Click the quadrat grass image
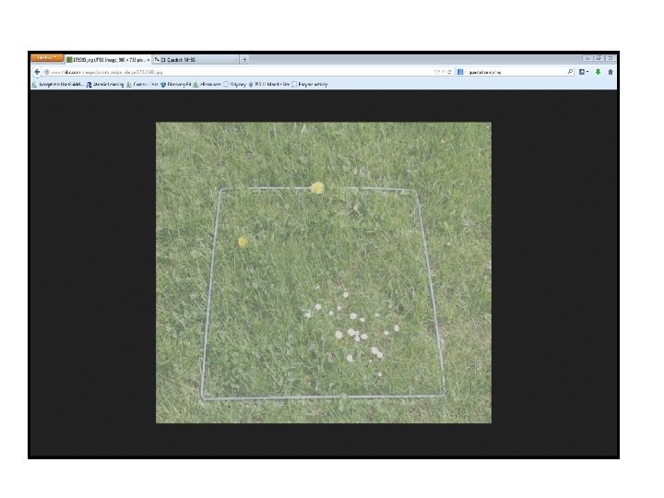 (x=324, y=272)
